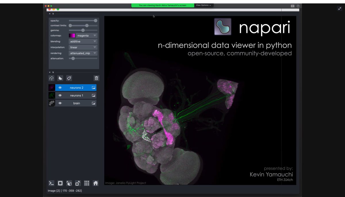This screenshot has height=197, width=345.
Task: Click the status text 'Image [2] [ 170 -359 -282]'
Action: tap(65, 190)
